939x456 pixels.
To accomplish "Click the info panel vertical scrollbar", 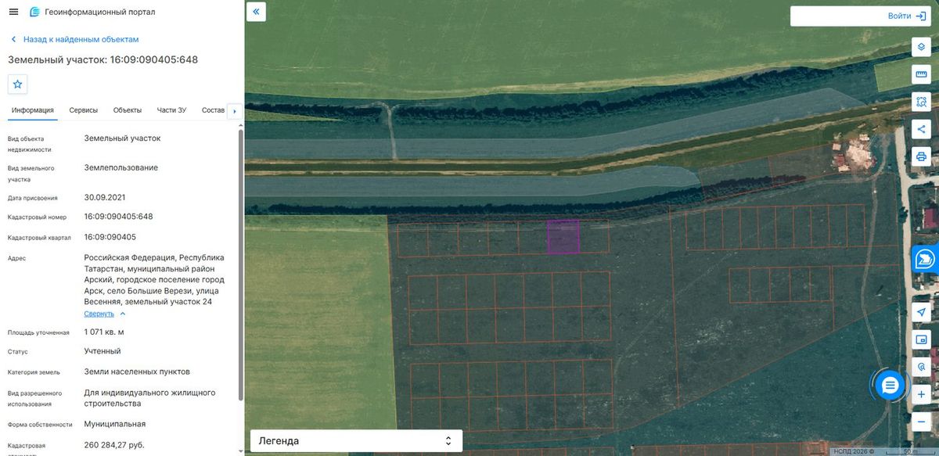I will point(240,264).
